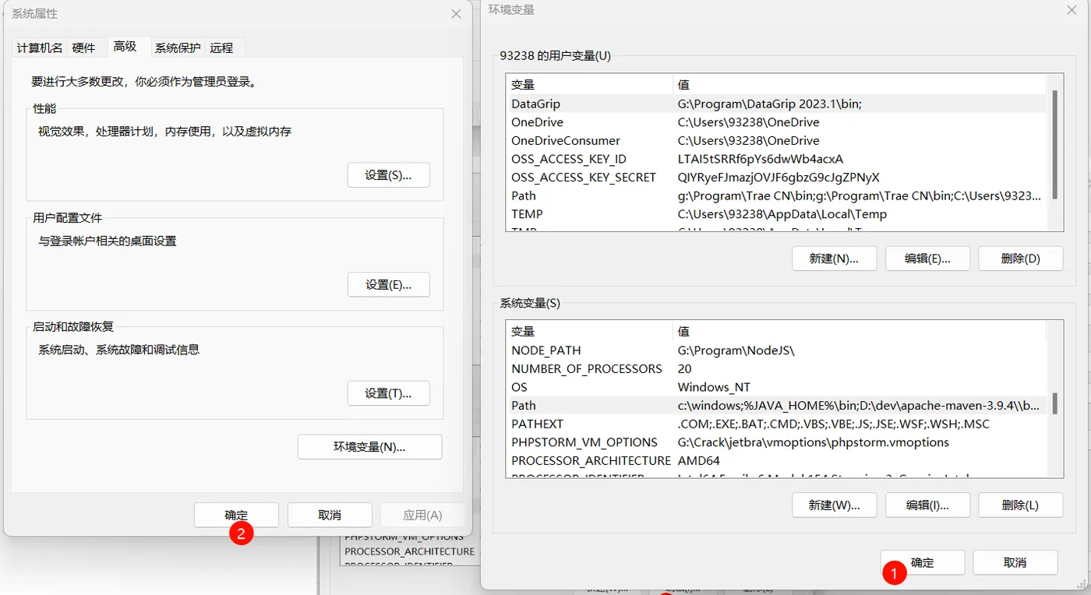Select the OS system variable row
Viewport: 1091px width, 595px height.
775,387
